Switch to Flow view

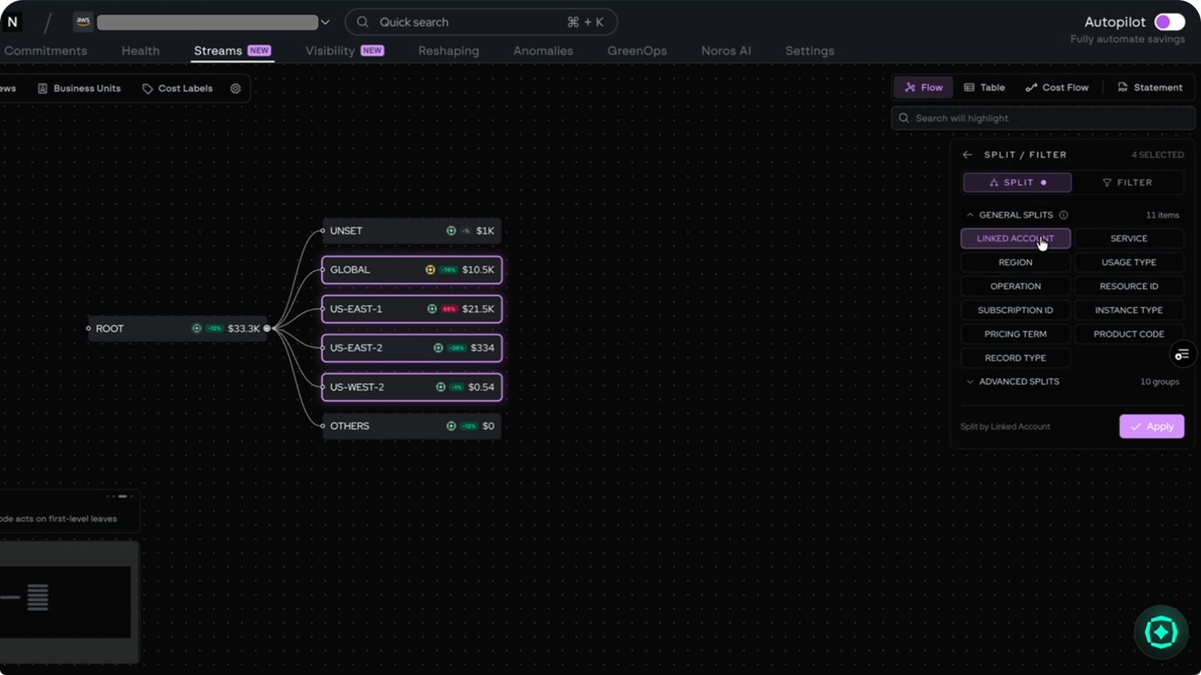923,87
